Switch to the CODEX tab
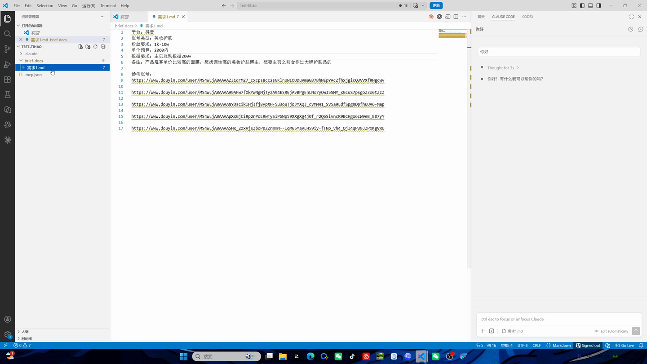 (527, 17)
